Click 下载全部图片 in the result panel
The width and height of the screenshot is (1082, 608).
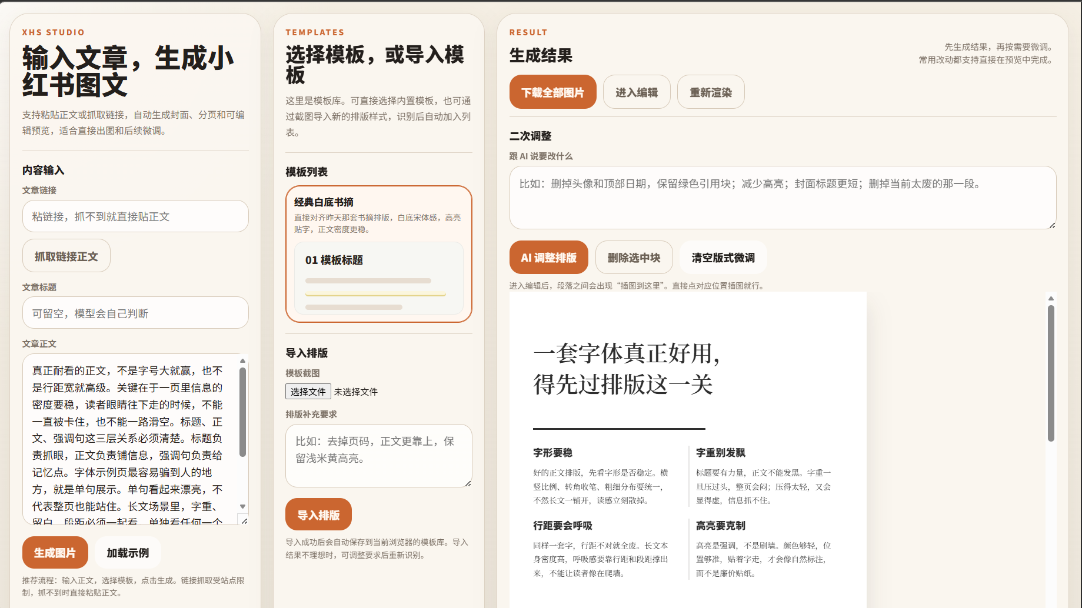click(x=552, y=92)
